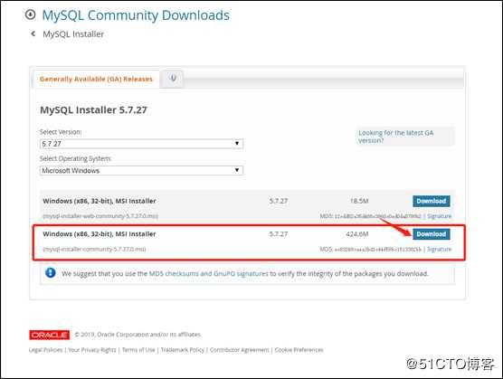
Task: Open the Terms of Use footer link
Action: pos(138,350)
